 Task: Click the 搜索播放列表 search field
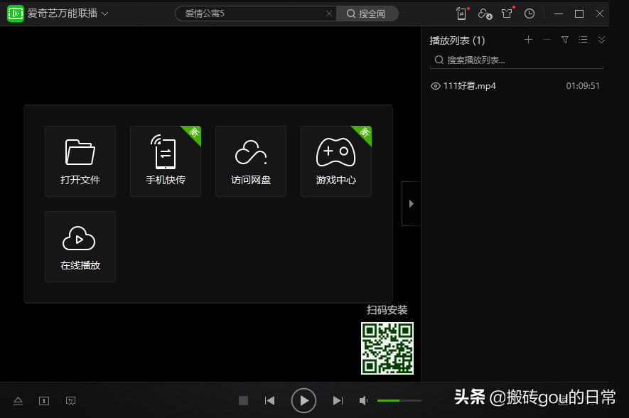517,60
